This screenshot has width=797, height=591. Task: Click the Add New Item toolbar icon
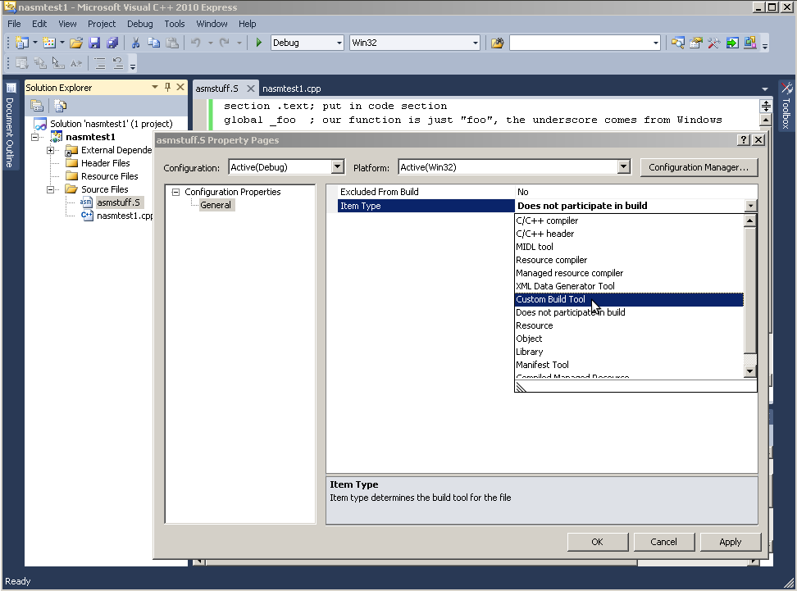point(49,43)
